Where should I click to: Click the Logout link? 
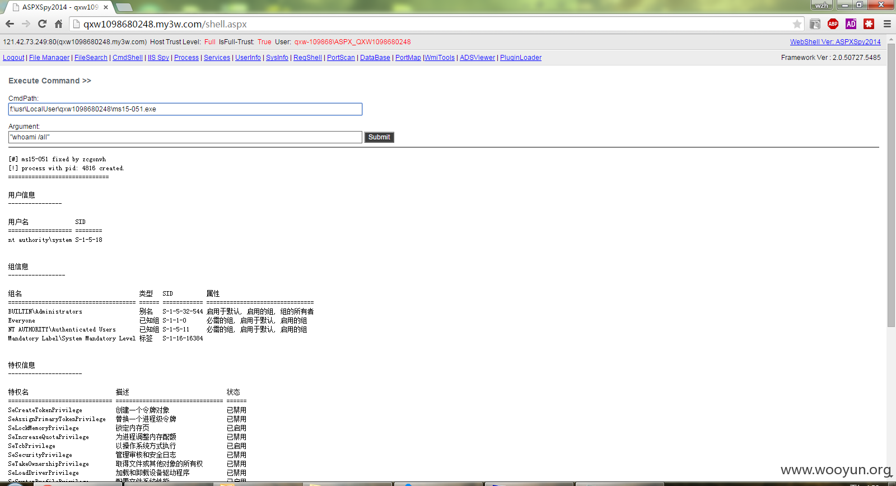pos(13,58)
